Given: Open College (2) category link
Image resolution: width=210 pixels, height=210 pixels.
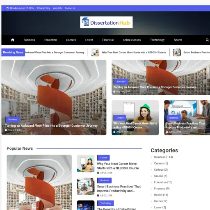Looking at the screenshot, I should pos(161,170).
